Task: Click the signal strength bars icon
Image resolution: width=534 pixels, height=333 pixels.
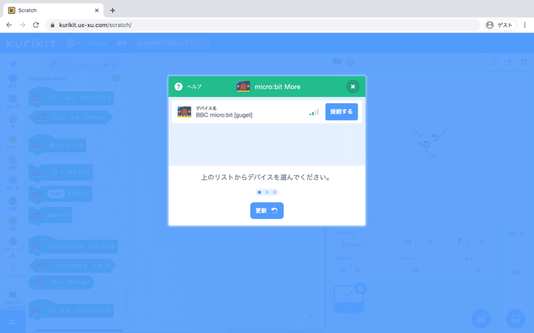Action: (314, 112)
